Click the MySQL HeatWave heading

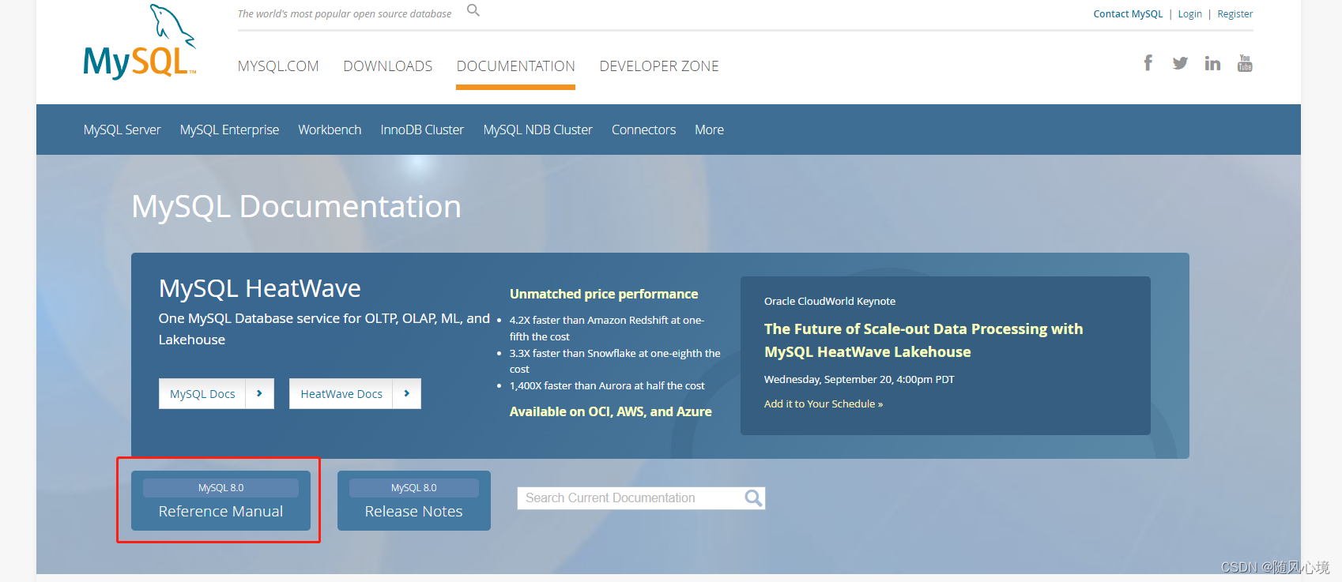259,288
